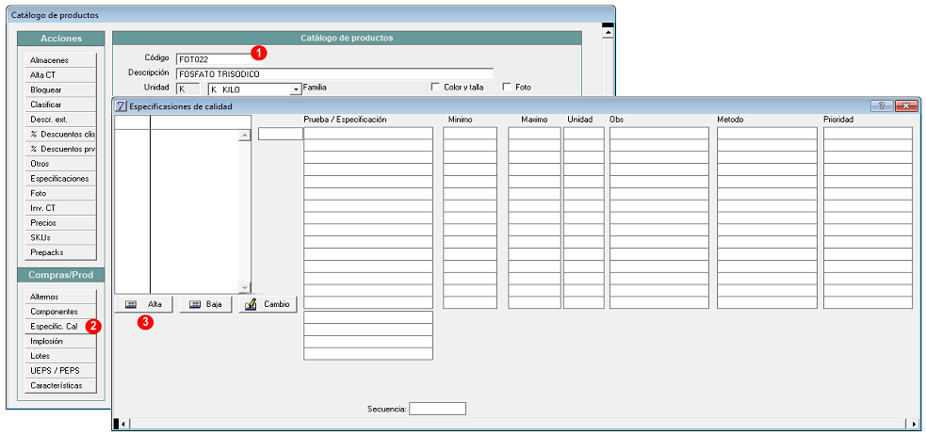Image resolution: width=926 pixels, height=435 pixels.
Task: Click the Alta button in Especificaciones de calidad
Action: 143,304
